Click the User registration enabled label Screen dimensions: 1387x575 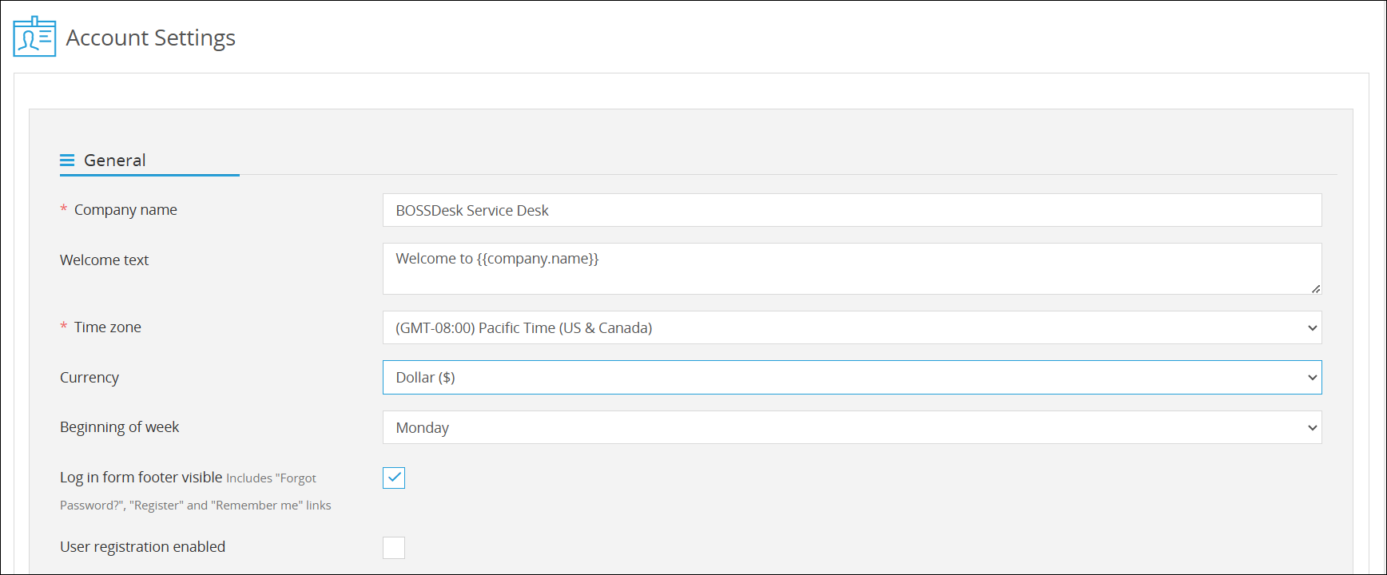pyautogui.click(x=142, y=547)
